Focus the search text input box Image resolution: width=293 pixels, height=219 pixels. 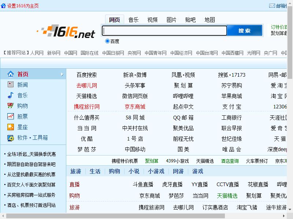click(164, 30)
